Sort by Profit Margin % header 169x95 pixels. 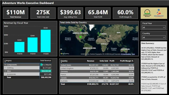tap(127, 61)
